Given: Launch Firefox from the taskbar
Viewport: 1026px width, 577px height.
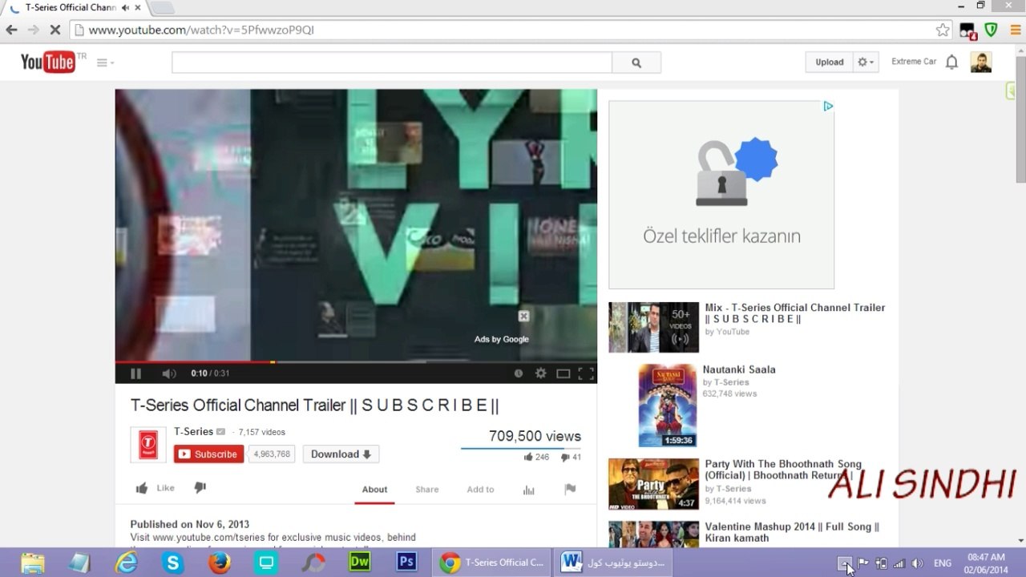Looking at the screenshot, I should [x=219, y=563].
